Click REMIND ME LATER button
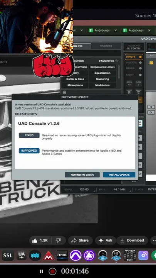Viewport: 156px width, 278px height. [82, 175]
